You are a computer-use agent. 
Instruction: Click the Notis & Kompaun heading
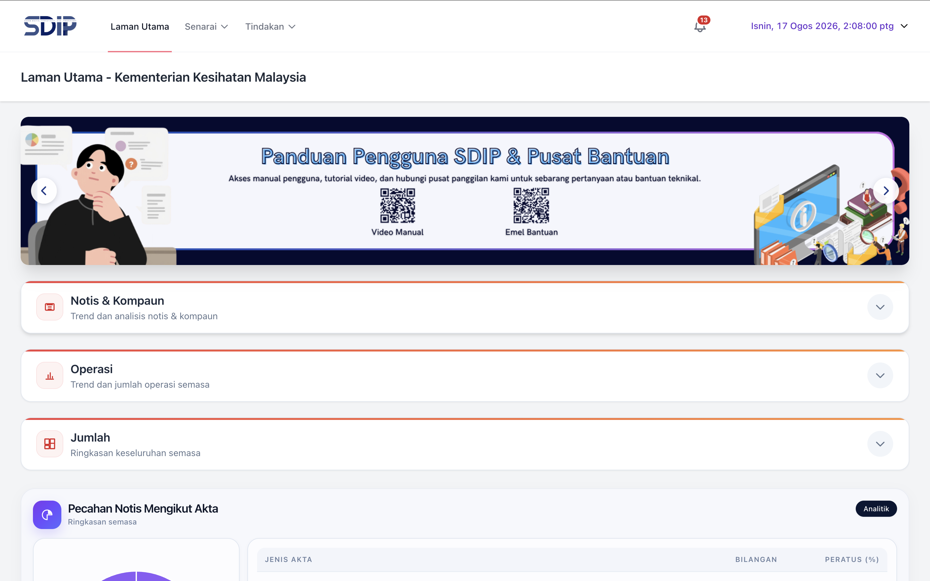coord(117,301)
